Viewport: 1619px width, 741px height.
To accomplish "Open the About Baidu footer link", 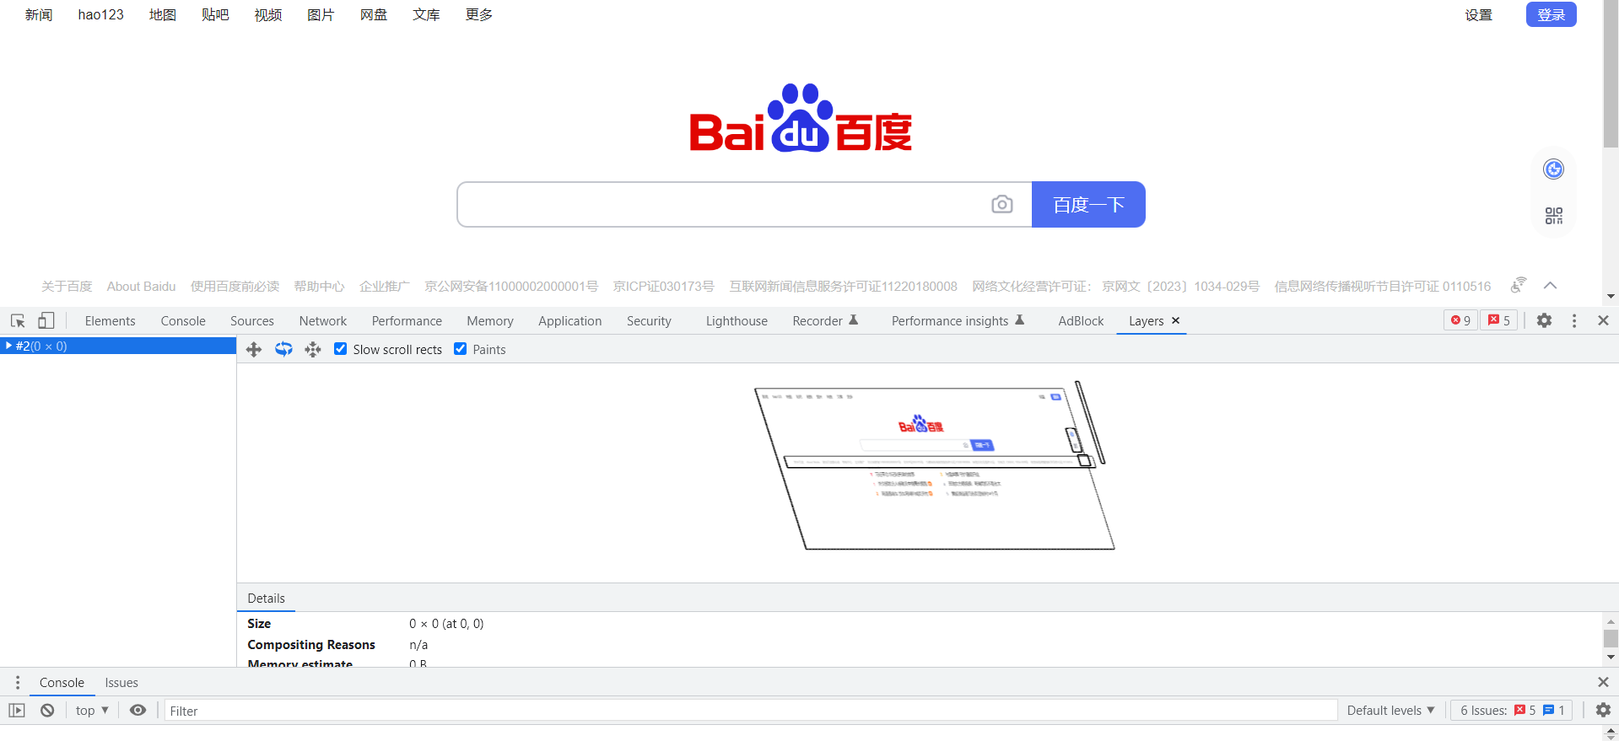I will 141,287.
